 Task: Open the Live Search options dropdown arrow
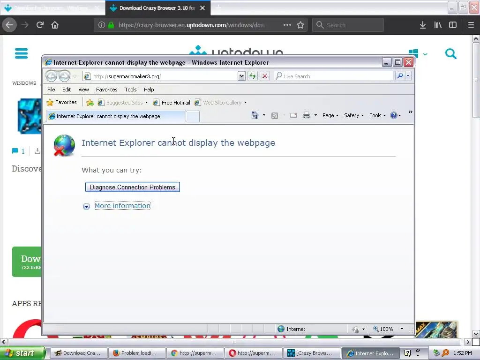click(408, 76)
